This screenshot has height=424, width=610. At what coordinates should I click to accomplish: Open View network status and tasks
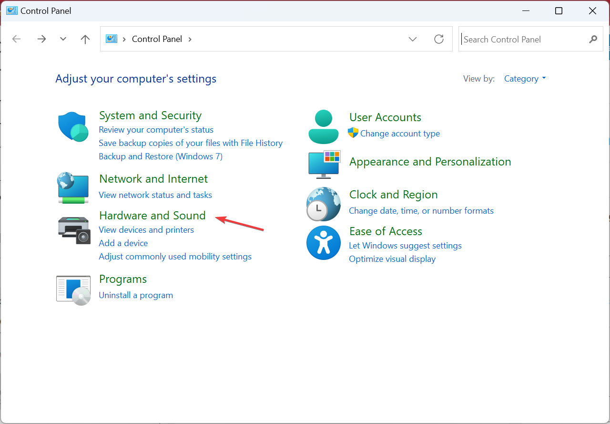(155, 195)
